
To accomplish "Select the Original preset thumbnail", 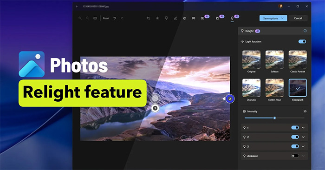I will pyautogui.click(x=251, y=59).
